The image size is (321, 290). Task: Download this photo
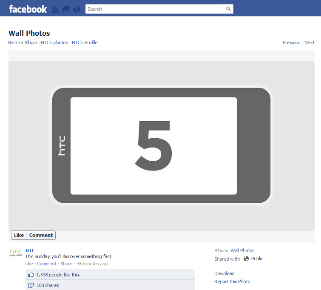[x=224, y=273]
